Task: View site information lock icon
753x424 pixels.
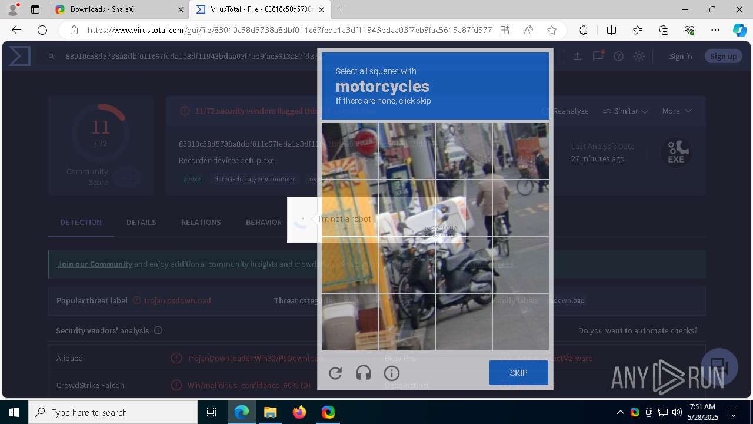Action: click(74, 30)
